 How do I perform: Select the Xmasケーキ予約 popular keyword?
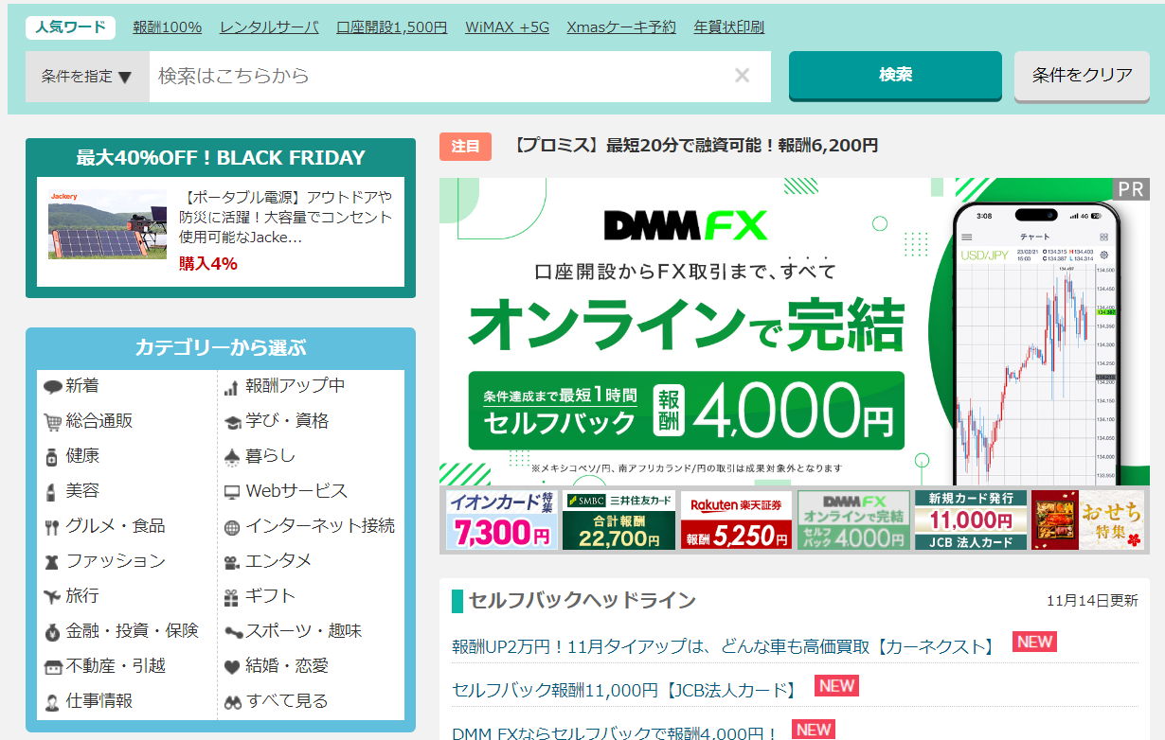tap(620, 27)
